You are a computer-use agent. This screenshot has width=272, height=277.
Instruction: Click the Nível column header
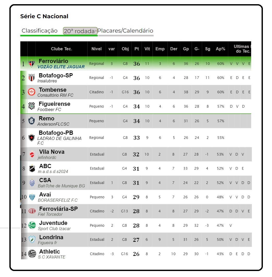click(96, 49)
